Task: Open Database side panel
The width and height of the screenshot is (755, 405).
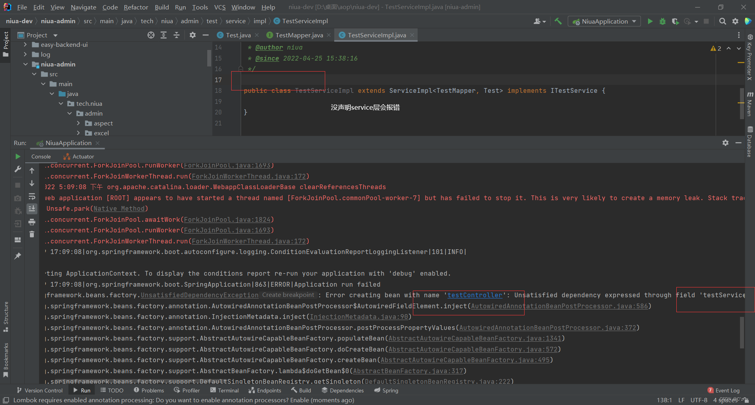Action: pos(750,142)
